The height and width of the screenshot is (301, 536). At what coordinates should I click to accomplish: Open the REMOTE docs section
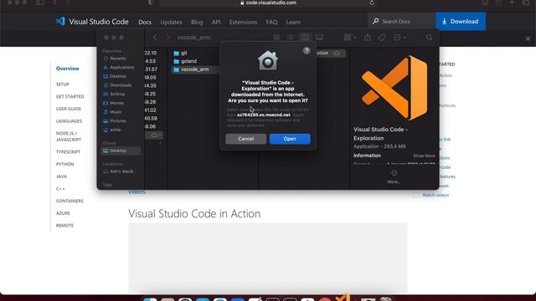pos(64,226)
